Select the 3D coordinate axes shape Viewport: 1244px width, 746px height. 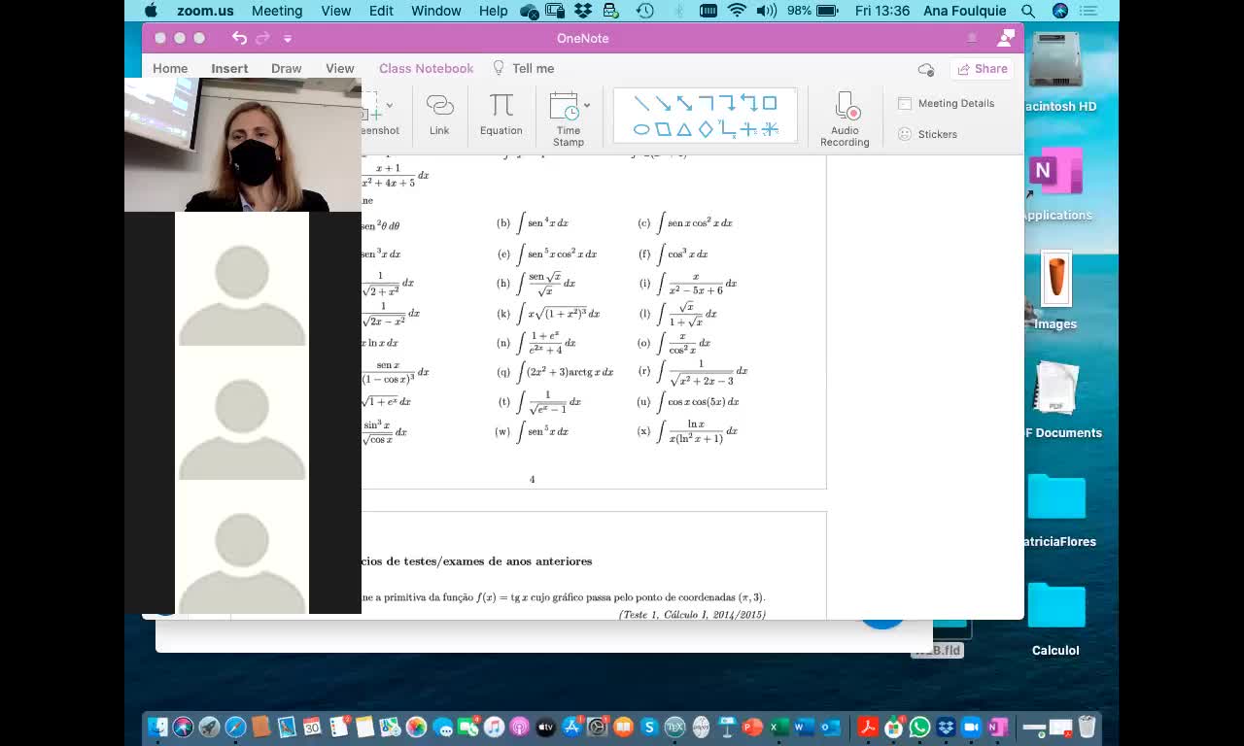coord(770,129)
